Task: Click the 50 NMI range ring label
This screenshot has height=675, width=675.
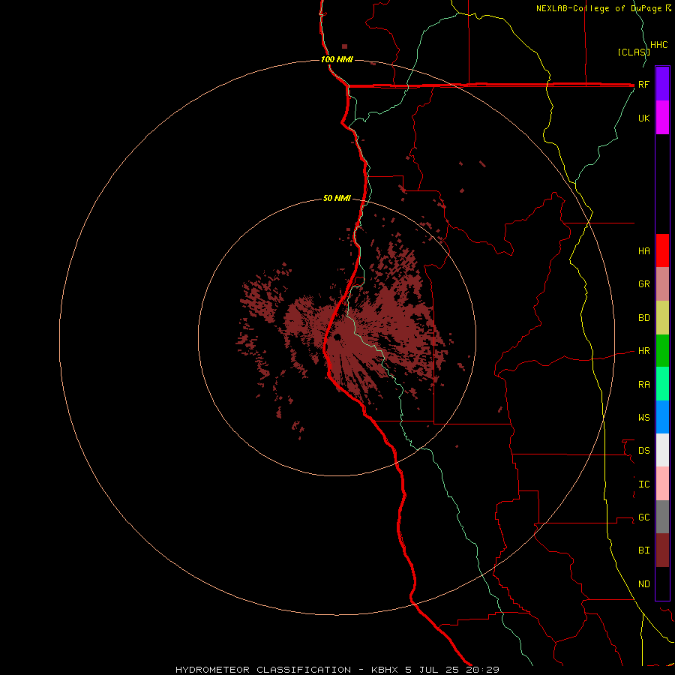Action: click(x=337, y=199)
